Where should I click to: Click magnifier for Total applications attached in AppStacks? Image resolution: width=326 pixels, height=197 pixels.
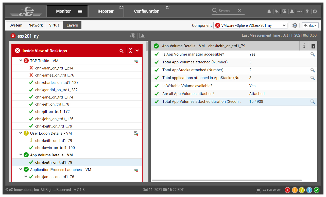tap(313, 78)
